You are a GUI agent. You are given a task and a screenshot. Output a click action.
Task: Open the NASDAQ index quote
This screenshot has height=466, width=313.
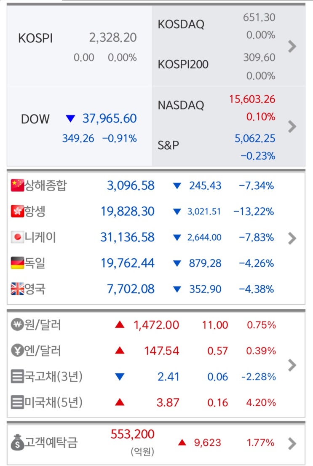pos(217,105)
